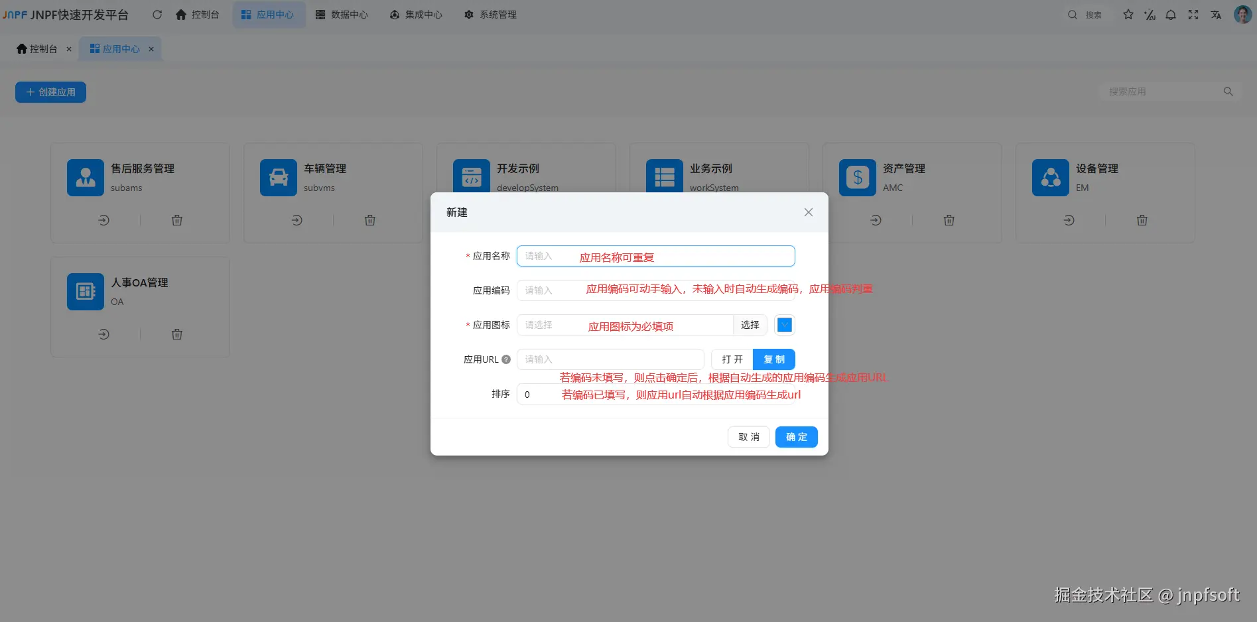Image resolution: width=1257 pixels, height=622 pixels.
Task: Click the 应用名称 input field
Action: point(656,256)
